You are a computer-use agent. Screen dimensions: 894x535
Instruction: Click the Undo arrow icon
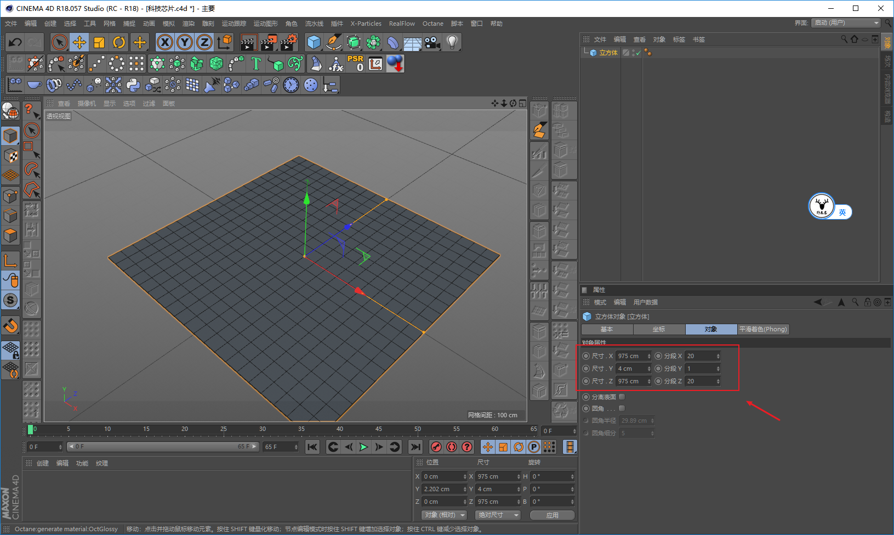[x=15, y=42]
